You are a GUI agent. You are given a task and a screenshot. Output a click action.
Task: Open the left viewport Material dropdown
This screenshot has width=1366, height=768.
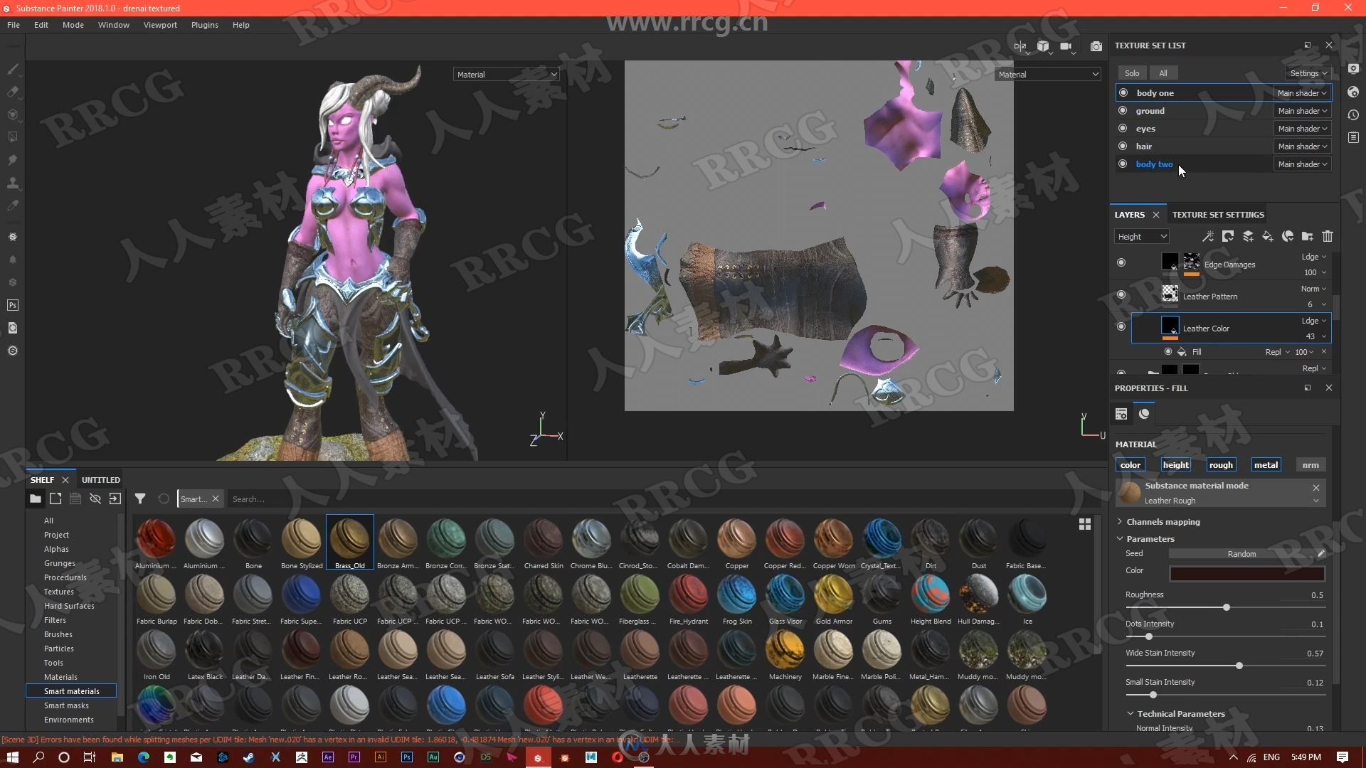point(506,74)
